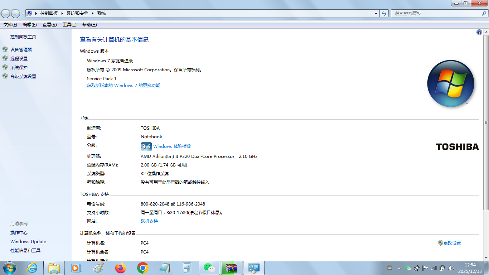The image size is (489, 275).
Task: Expand the breadcrumb arrow after 系统和安全
Action: point(92,13)
